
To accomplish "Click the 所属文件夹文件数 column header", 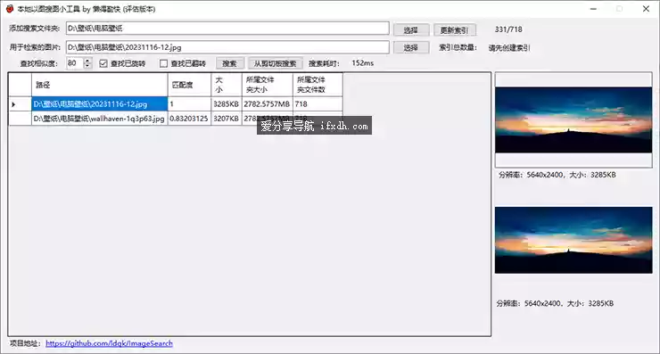I will (x=318, y=85).
